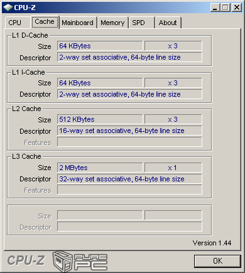This screenshot has height=273, width=245.
Task: Click the 32-way set associative descriptor field
Action: (129, 179)
